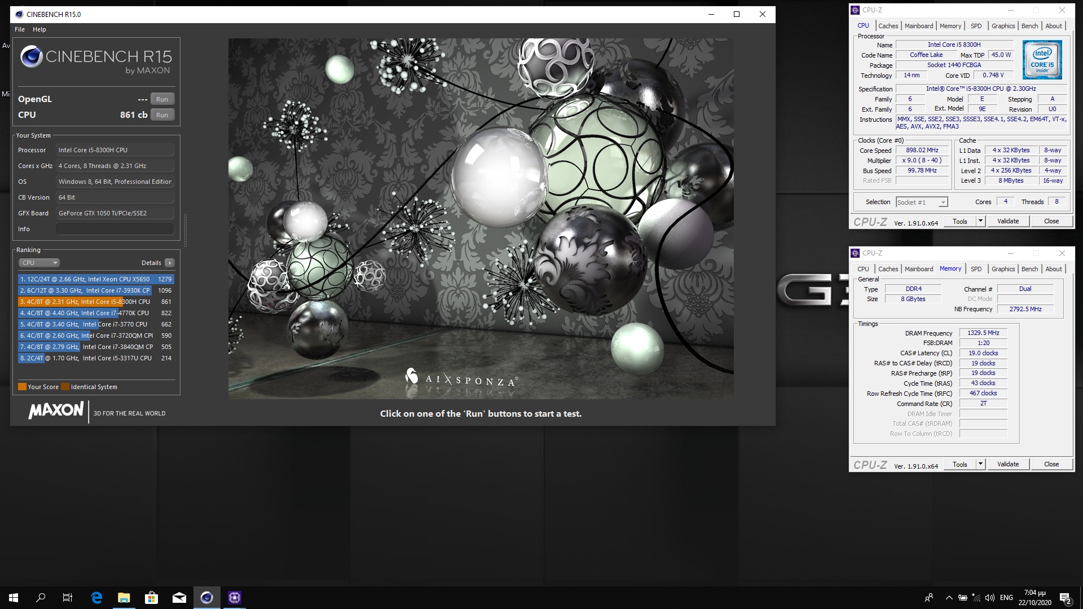
Task: Switch to Cinebench taskbar icon
Action: point(207,598)
